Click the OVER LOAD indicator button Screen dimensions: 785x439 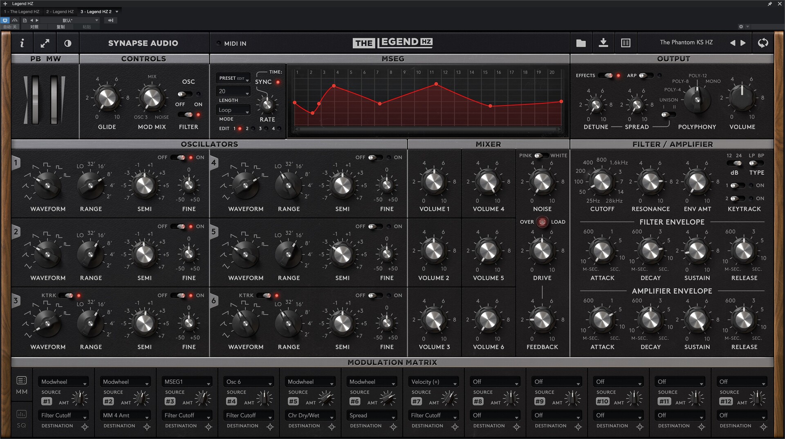tap(543, 222)
